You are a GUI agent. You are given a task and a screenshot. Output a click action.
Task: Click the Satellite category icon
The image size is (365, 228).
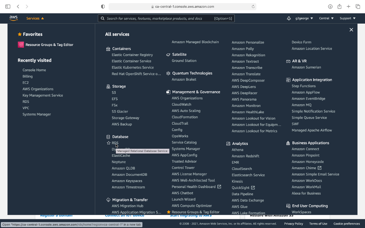[x=168, y=55]
